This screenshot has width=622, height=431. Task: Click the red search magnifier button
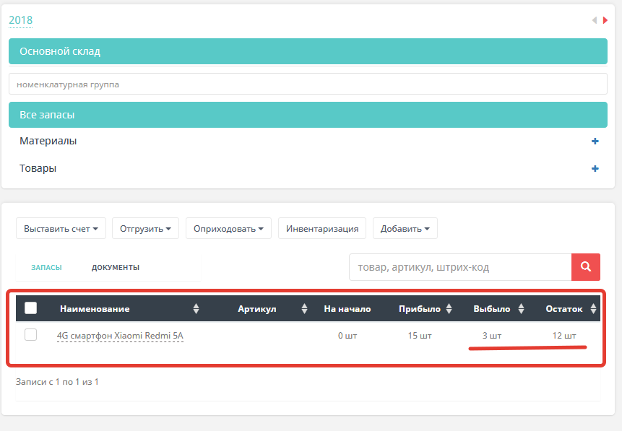(x=586, y=266)
